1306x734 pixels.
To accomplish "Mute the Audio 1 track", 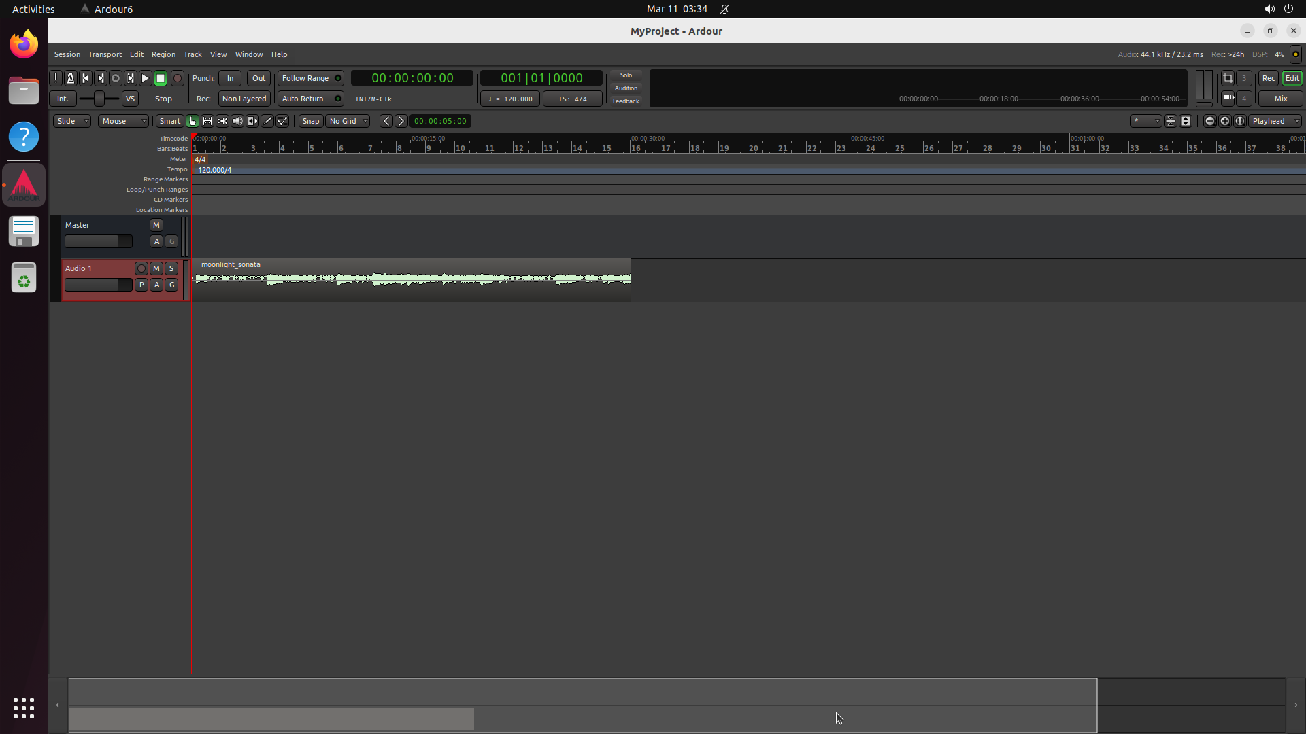I will tap(156, 268).
